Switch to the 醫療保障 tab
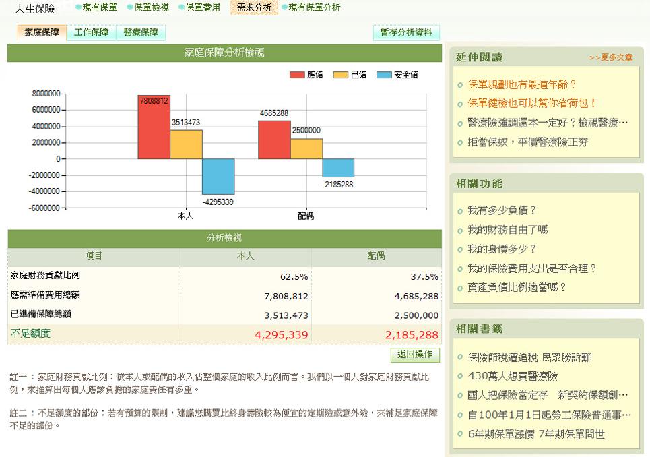Image resolution: width=650 pixels, height=457 pixels. pos(141,32)
